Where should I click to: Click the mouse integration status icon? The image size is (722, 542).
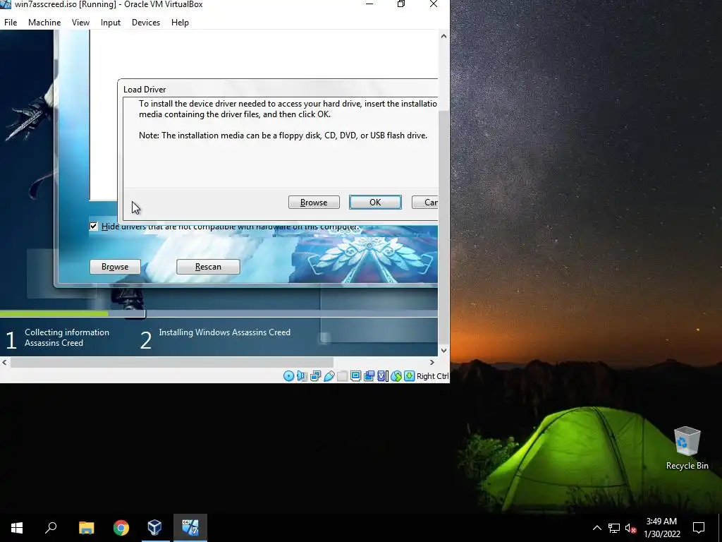pos(396,376)
